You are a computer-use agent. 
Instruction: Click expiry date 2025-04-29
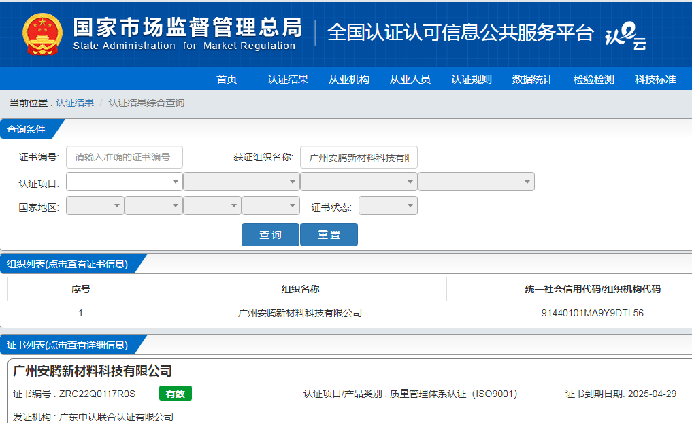(x=653, y=394)
